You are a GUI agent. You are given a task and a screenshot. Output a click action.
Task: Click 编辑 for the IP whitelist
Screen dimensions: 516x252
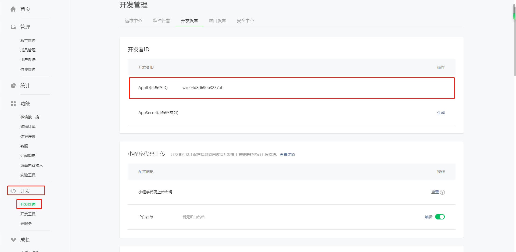point(428,217)
